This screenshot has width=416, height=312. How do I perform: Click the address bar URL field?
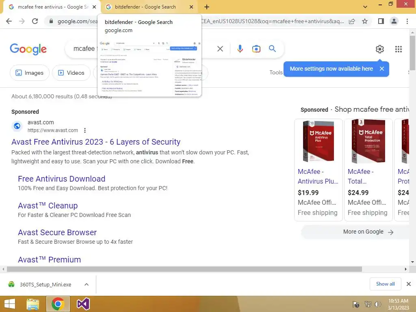click(201, 21)
